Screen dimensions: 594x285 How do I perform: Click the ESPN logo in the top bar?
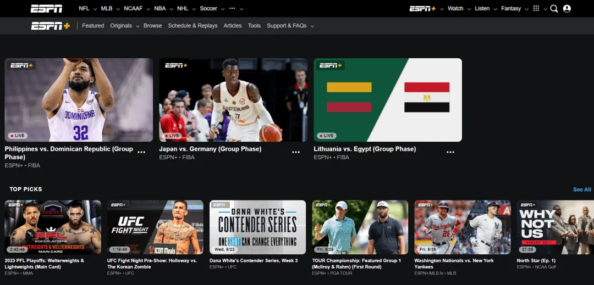point(46,8)
